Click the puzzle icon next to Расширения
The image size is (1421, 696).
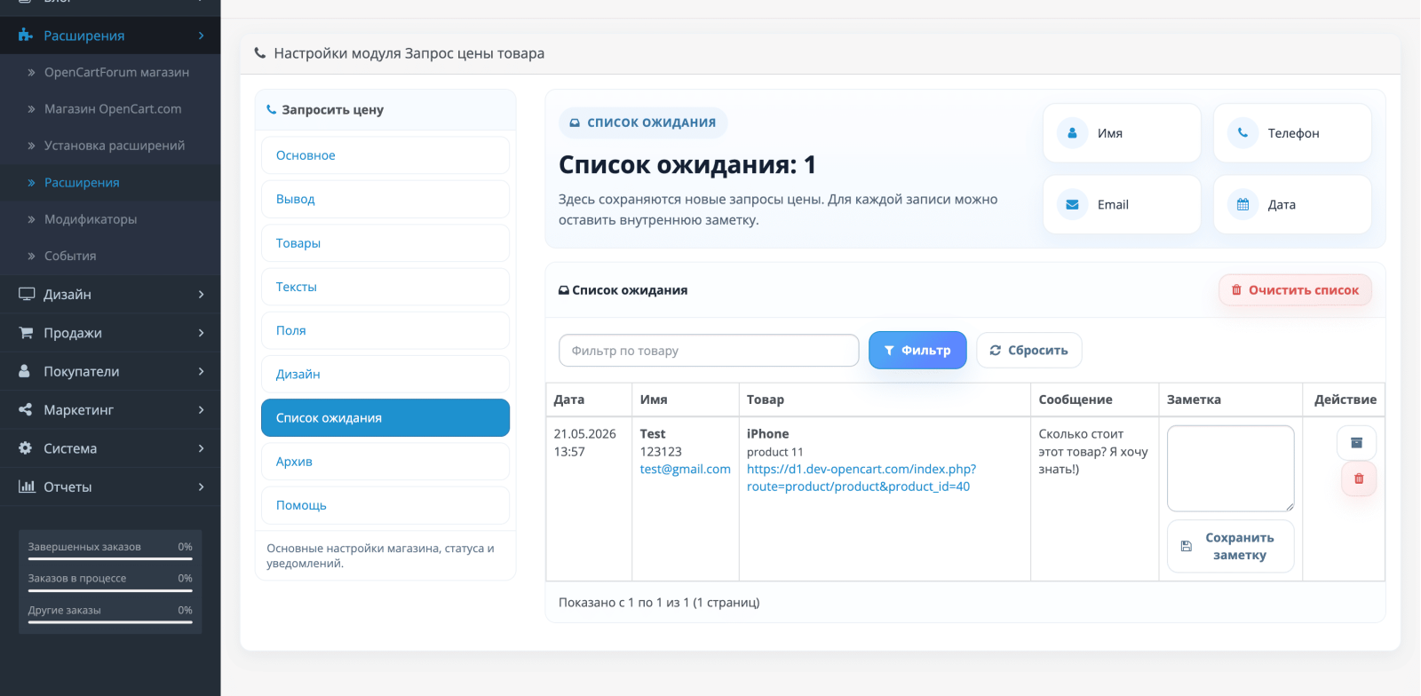[x=26, y=36]
